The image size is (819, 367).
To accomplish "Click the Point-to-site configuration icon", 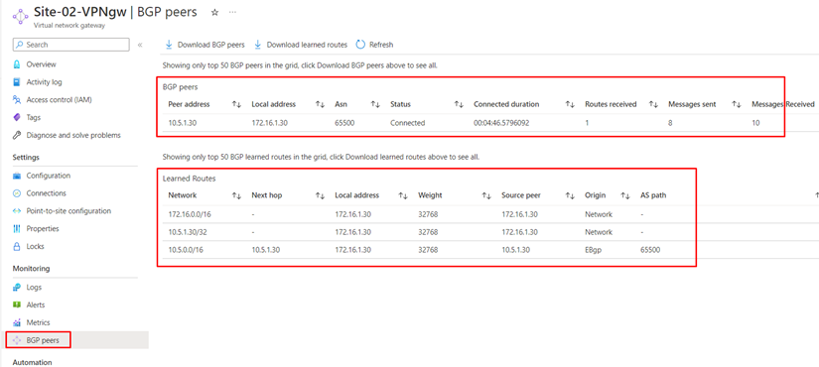I will tap(17, 211).
